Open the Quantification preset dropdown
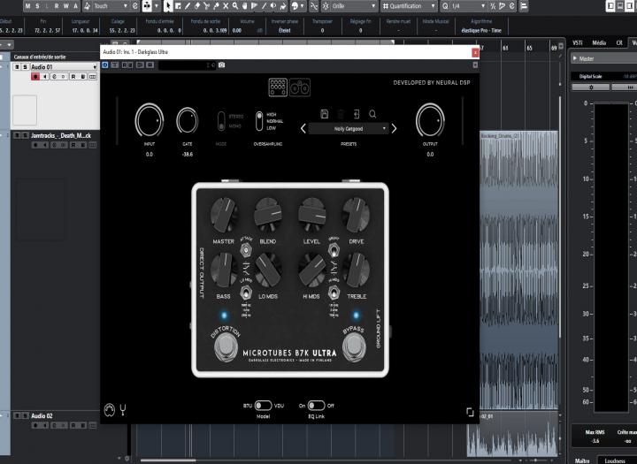The height and width of the screenshot is (464, 637). click(433, 6)
